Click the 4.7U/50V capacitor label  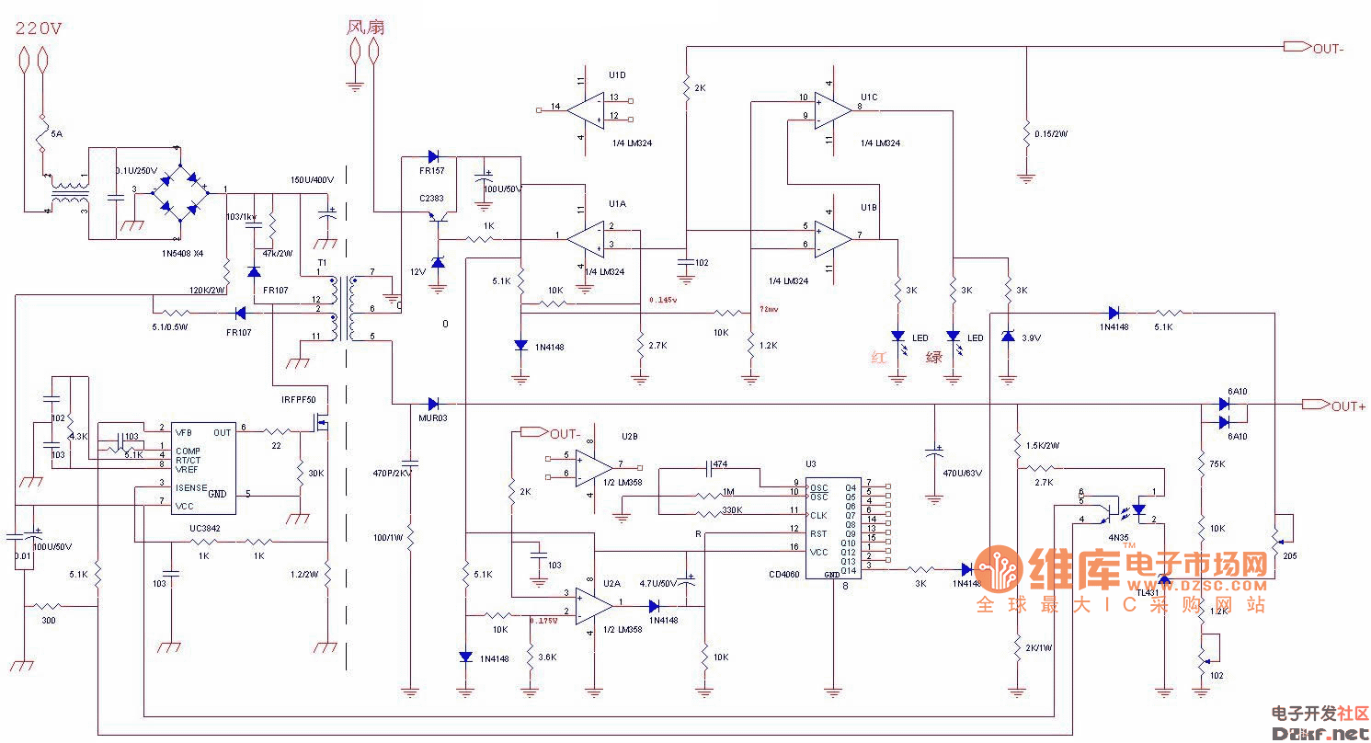(x=658, y=583)
